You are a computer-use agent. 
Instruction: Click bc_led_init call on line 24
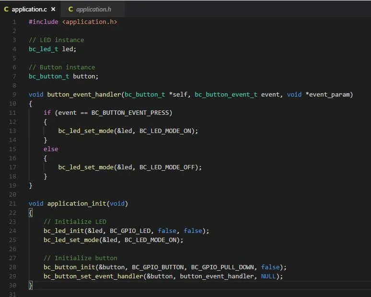click(x=64, y=231)
